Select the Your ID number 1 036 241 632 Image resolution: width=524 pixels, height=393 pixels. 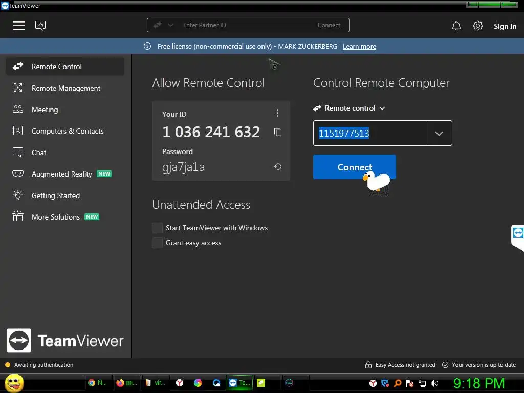pos(211,132)
